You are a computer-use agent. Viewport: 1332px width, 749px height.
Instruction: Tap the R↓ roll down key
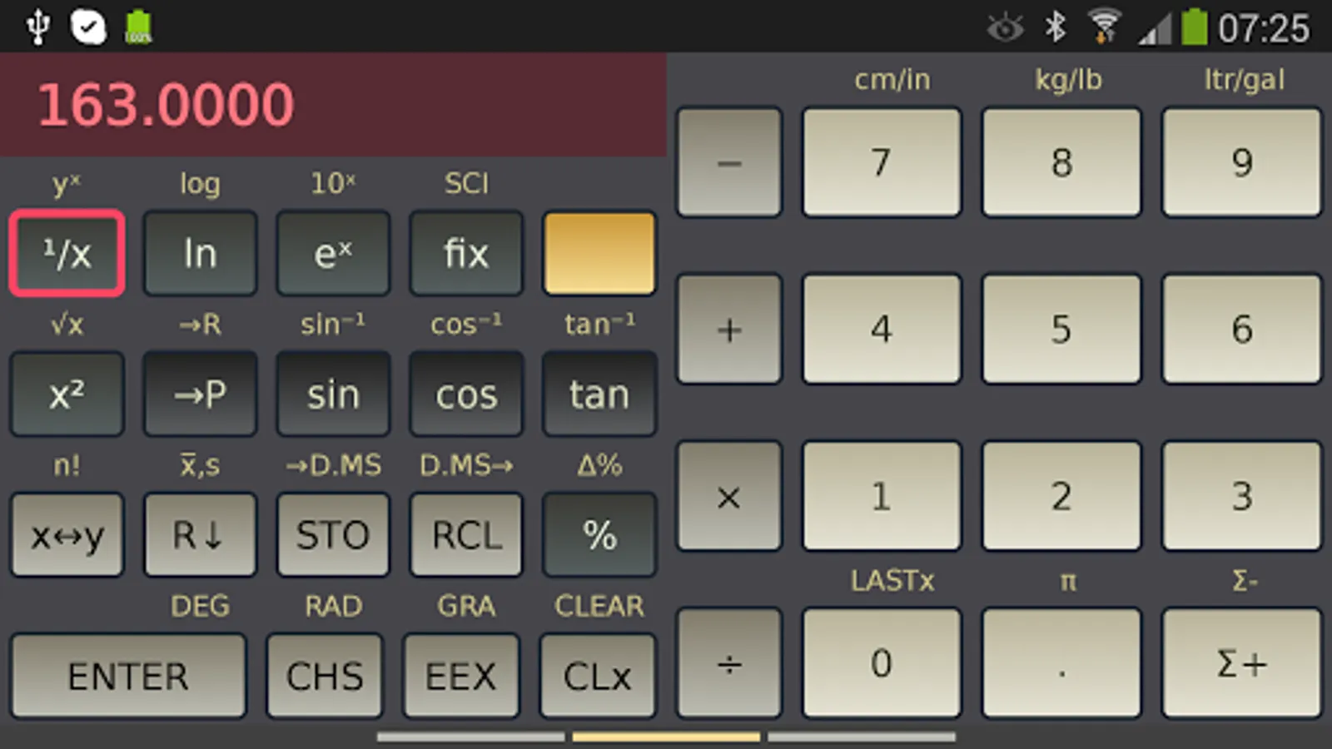click(200, 534)
